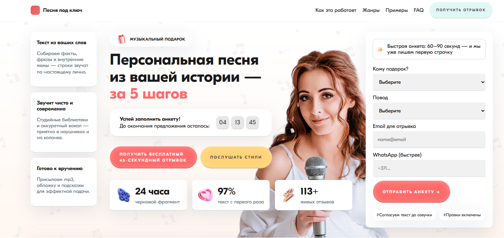Click the lightning icon beside 113+
504x238 pixels.
click(288, 195)
